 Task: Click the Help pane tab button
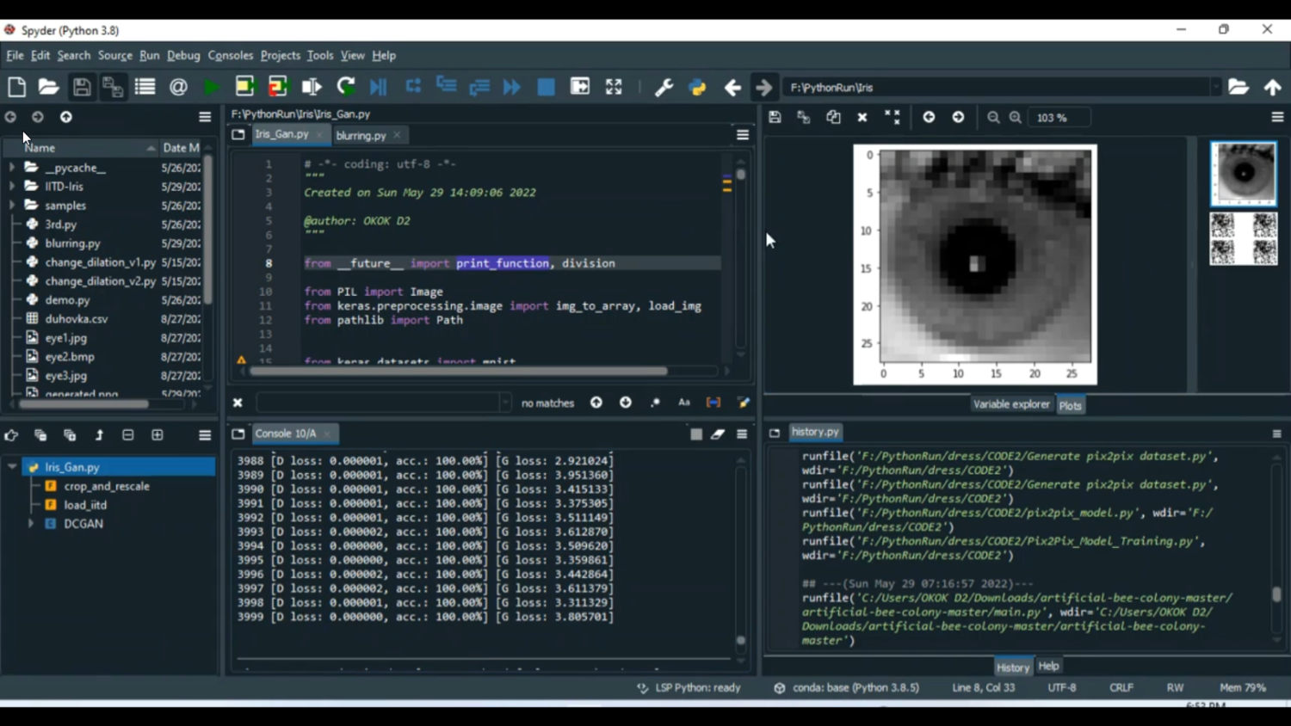1048,666
